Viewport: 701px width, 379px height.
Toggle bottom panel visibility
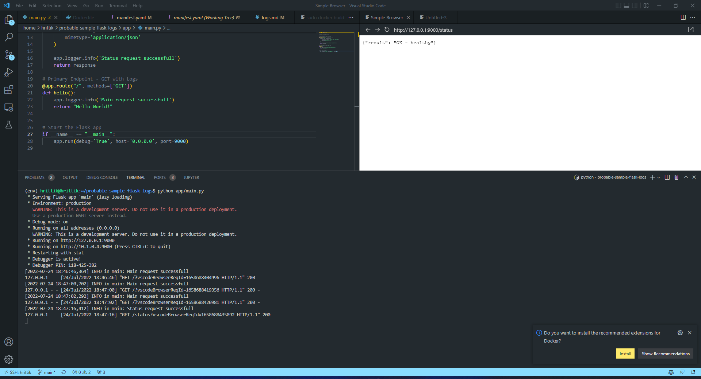coord(627,5)
